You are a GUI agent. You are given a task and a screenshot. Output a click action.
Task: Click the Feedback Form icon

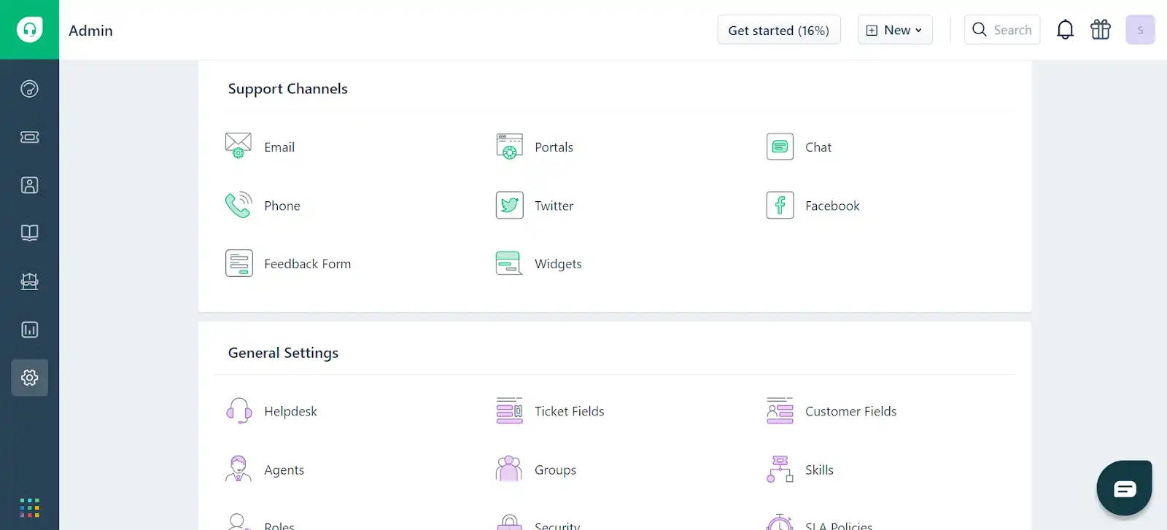[x=239, y=263]
